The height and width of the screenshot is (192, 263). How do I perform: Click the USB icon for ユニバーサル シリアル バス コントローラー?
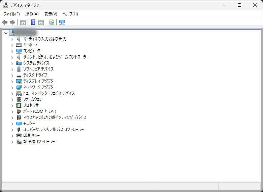pyautogui.click(x=19, y=130)
